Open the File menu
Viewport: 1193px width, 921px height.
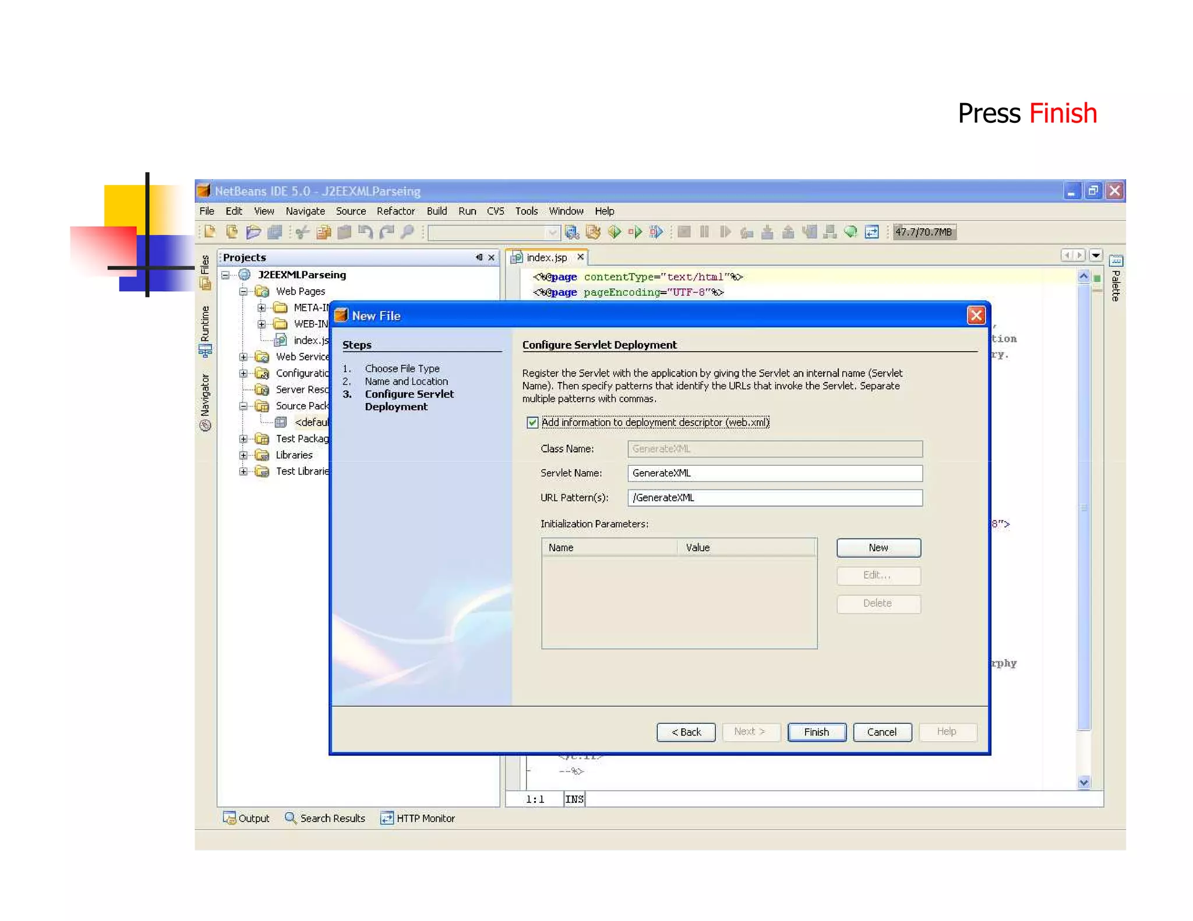207,211
